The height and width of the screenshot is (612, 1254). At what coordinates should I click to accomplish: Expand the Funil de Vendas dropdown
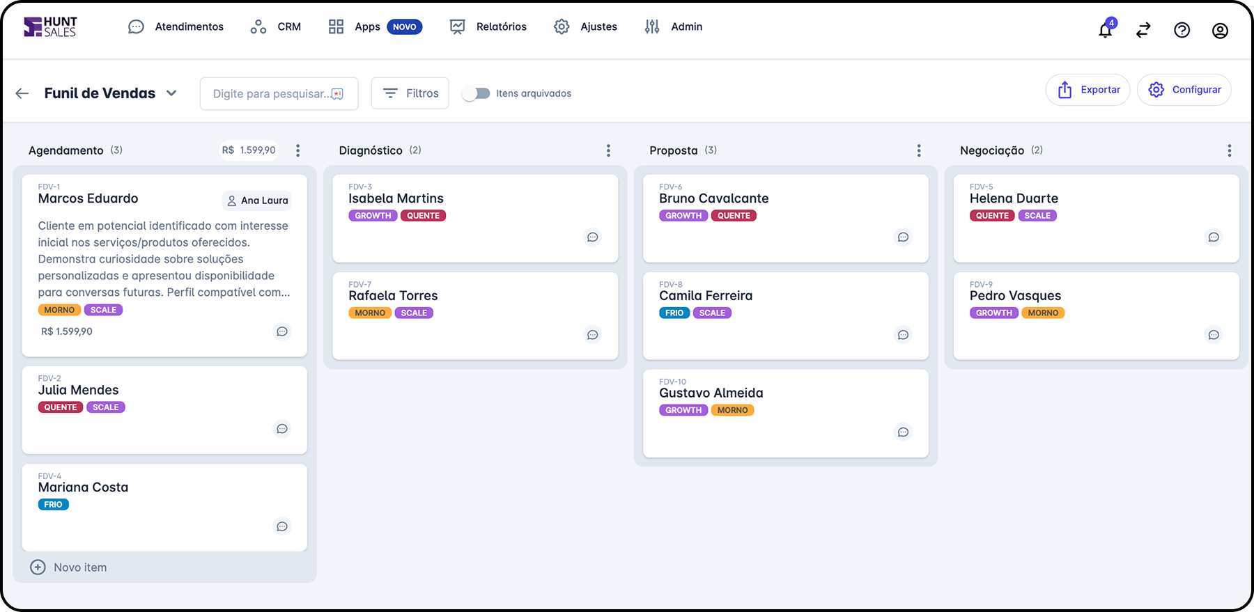coord(171,93)
